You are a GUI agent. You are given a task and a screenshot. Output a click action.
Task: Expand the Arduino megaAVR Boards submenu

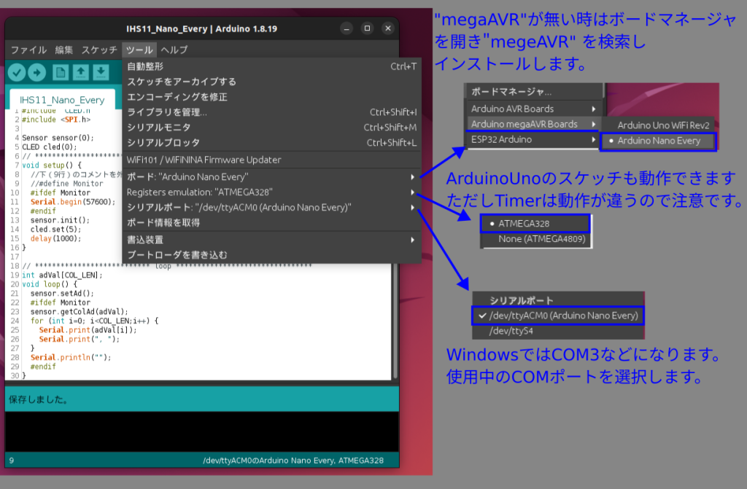pos(534,125)
